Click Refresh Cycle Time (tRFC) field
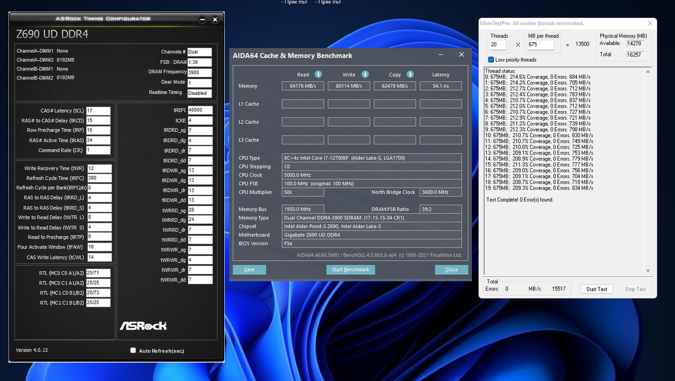 point(99,178)
